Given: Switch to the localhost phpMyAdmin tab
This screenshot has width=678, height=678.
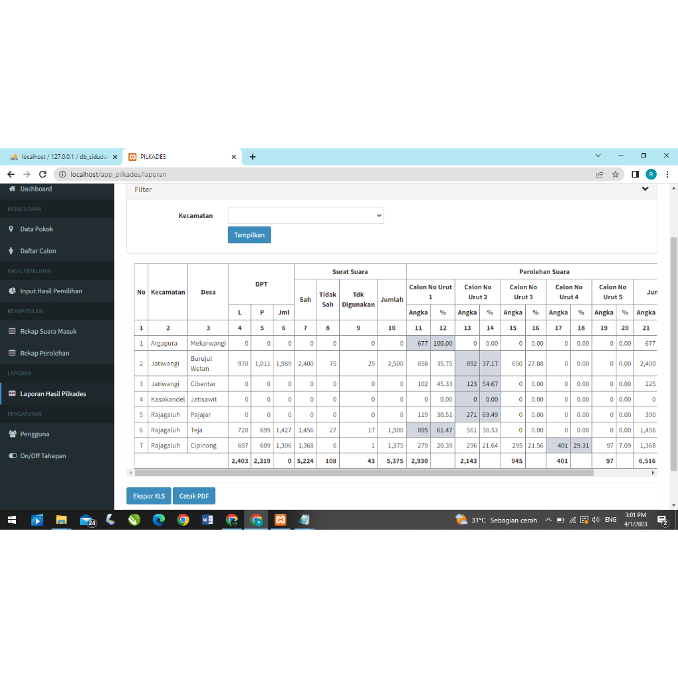Looking at the screenshot, I should coord(60,157).
